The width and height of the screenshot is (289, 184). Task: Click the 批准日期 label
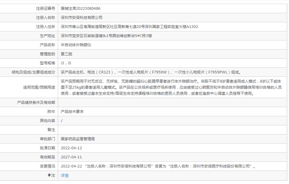[x=47, y=148]
